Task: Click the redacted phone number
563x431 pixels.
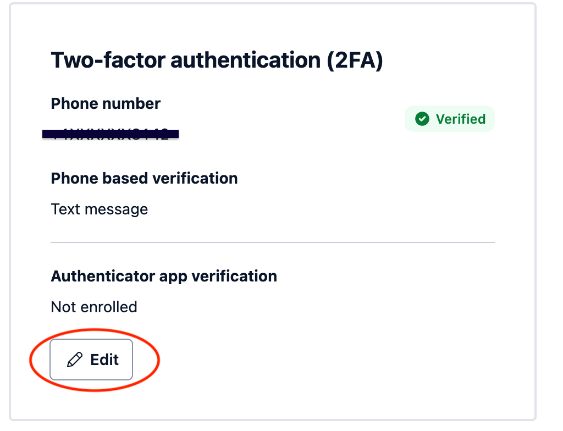Action: point(110,133)
